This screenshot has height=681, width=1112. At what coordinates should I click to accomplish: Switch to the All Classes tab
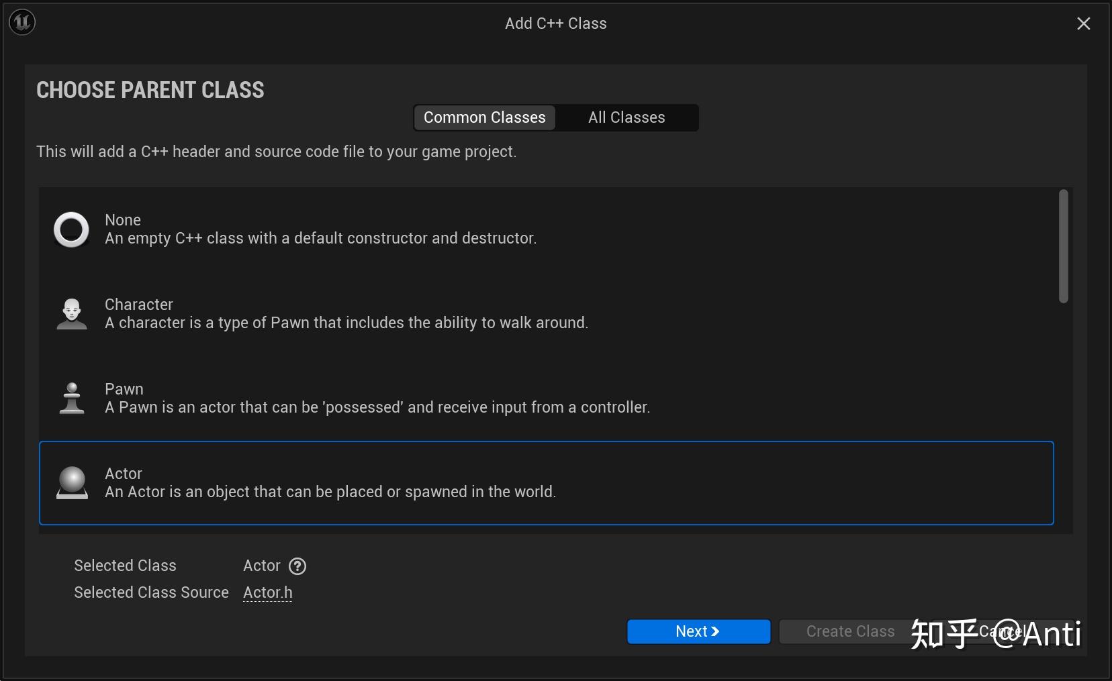coord(627,117)
